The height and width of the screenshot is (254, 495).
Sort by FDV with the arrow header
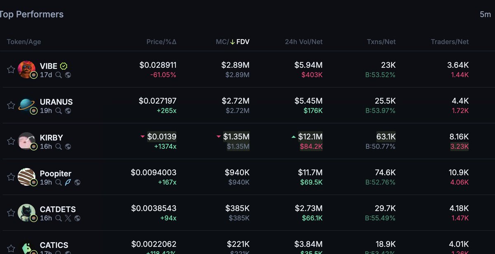coord(240,42)
